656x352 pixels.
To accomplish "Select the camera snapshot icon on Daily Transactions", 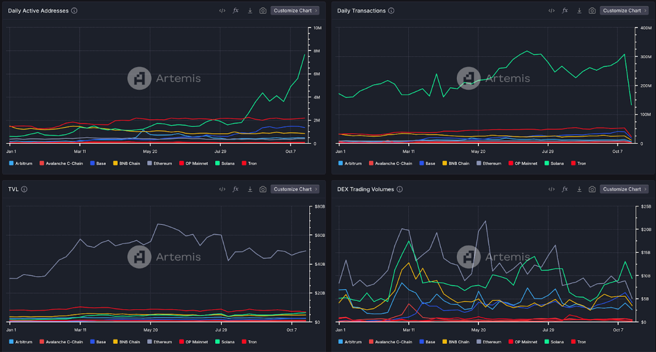I will coord(592,10).
